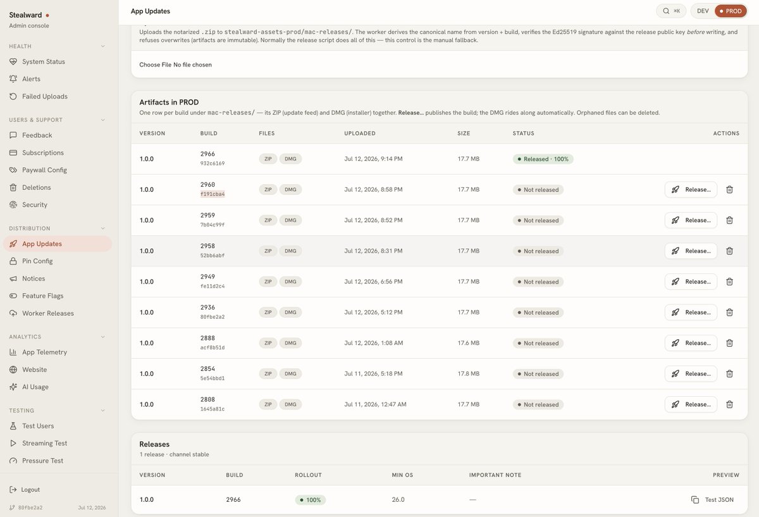The height and width of the screenshot is (517, 759).
Task: Delete build 2949 with trash icon
Action: click(x=729, y=282)
